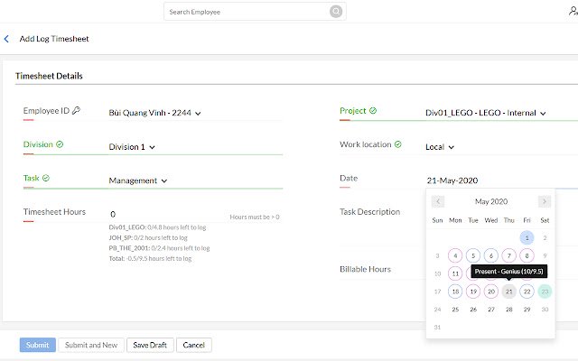Click the key icon beside Employee ID
578x361 pixels.
[x=76, y=110]
